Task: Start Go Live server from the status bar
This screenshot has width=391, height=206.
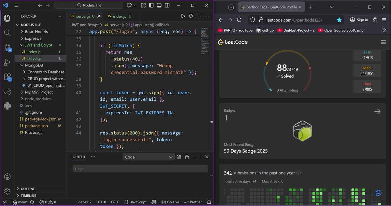Action: tap(170, 202)
